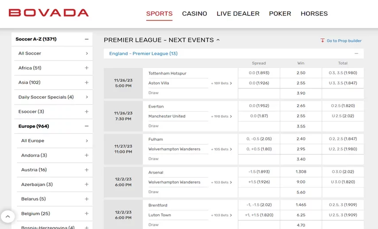Expand Asia (102) category

[53, 83]
